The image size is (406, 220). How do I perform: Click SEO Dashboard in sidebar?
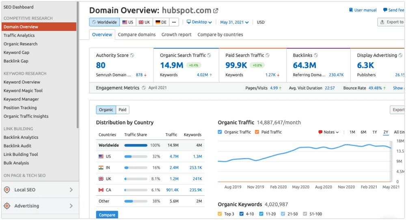click(18, 7)
